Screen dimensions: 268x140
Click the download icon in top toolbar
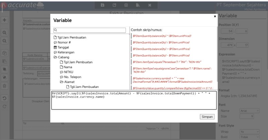click(126, 5)
